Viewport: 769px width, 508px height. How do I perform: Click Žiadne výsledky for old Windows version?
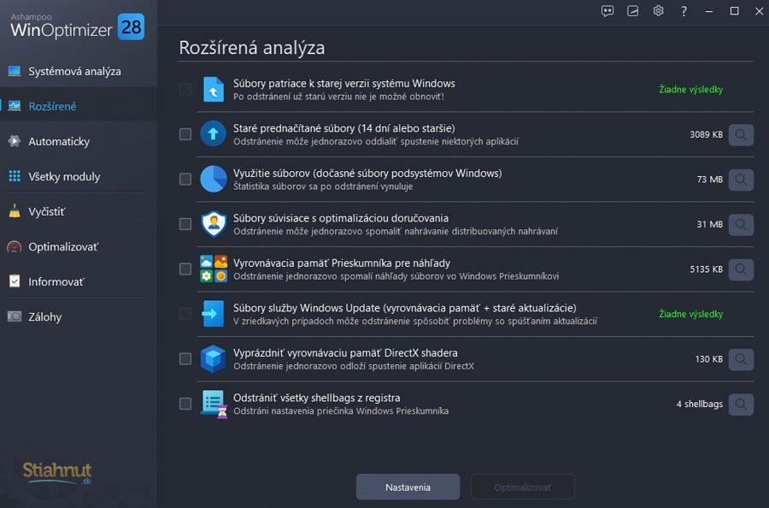(x=690, y=89)
